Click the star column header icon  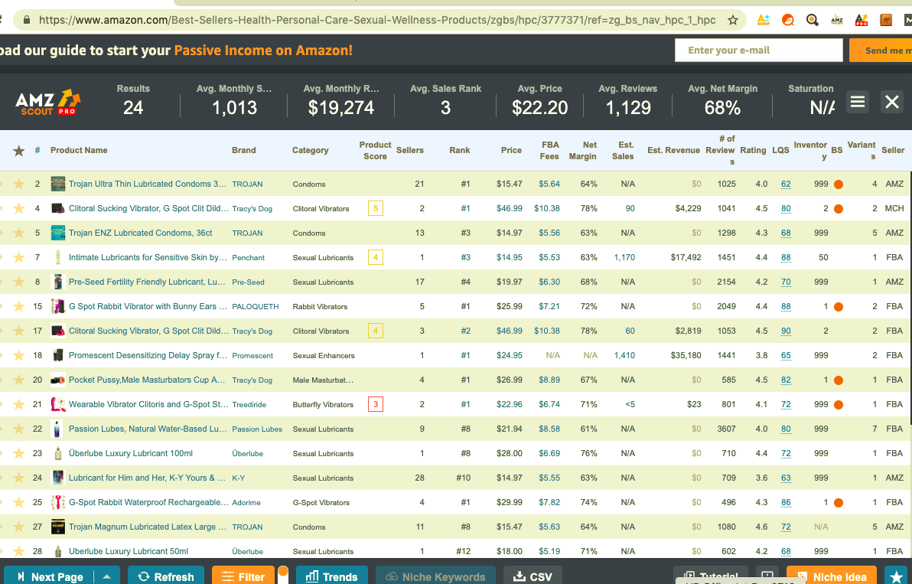tap(19, 151)
